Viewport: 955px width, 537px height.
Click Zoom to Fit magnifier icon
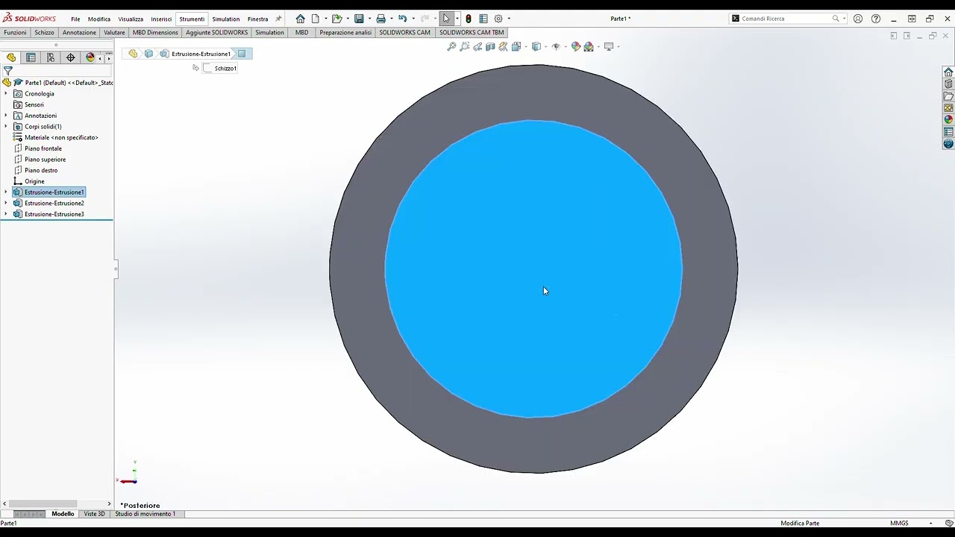point(451,46)
